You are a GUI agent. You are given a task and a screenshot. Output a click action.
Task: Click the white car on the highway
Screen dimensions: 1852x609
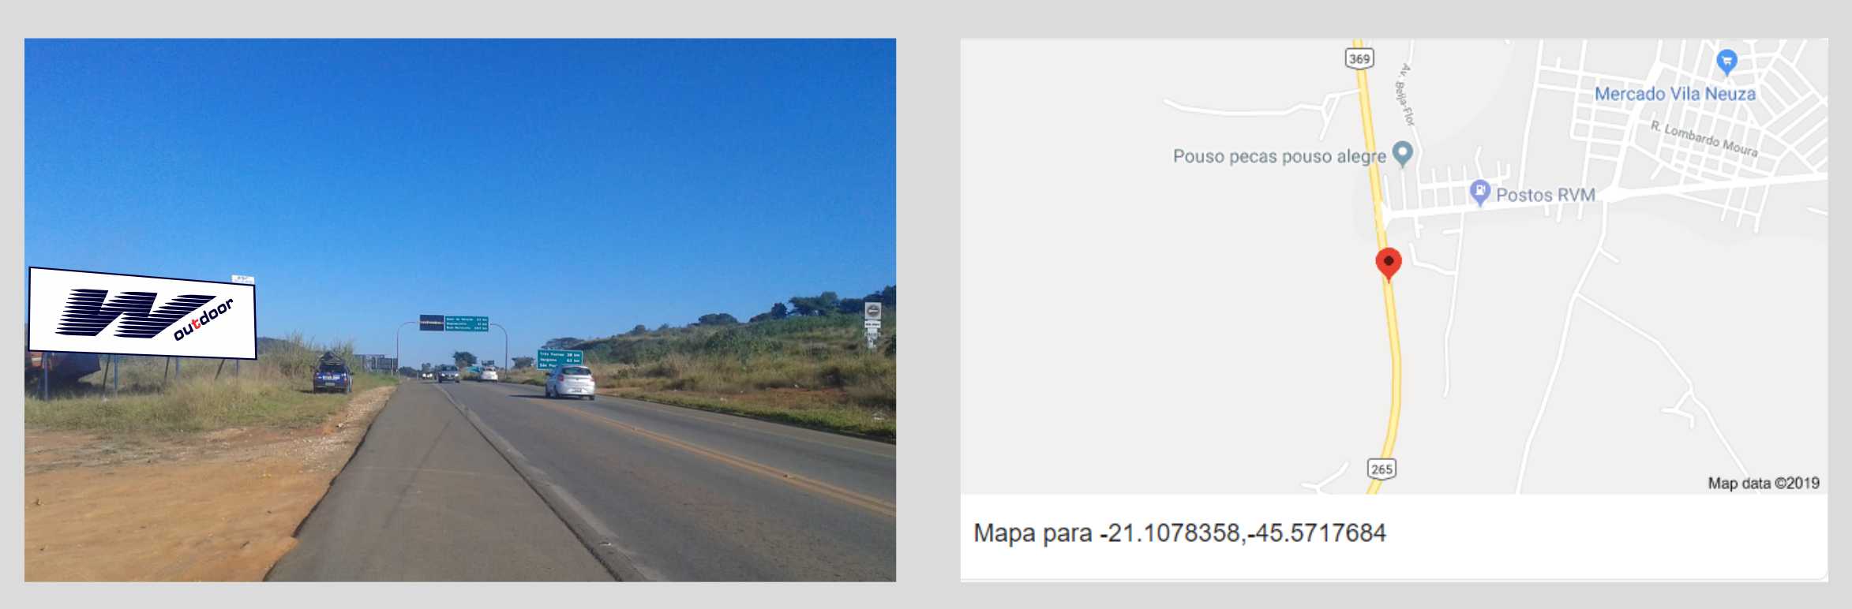(570, 382)
